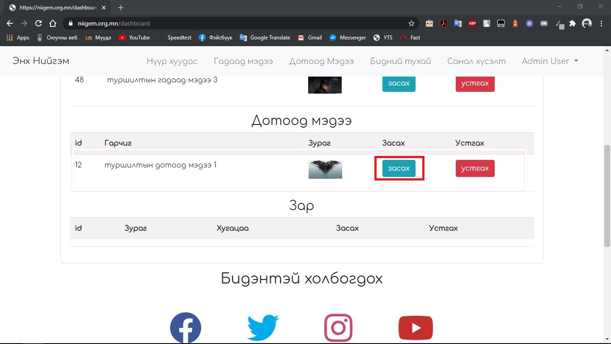Image resolution: width=611 pixels, height=344 pixels.
Task: Bookmark this page with the star icon
Action: 412,23
